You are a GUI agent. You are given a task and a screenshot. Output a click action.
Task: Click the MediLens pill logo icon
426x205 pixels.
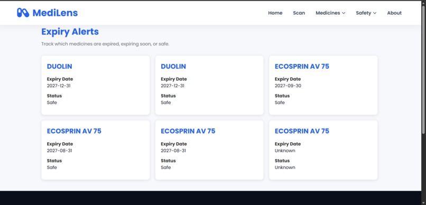pos(23,13)
